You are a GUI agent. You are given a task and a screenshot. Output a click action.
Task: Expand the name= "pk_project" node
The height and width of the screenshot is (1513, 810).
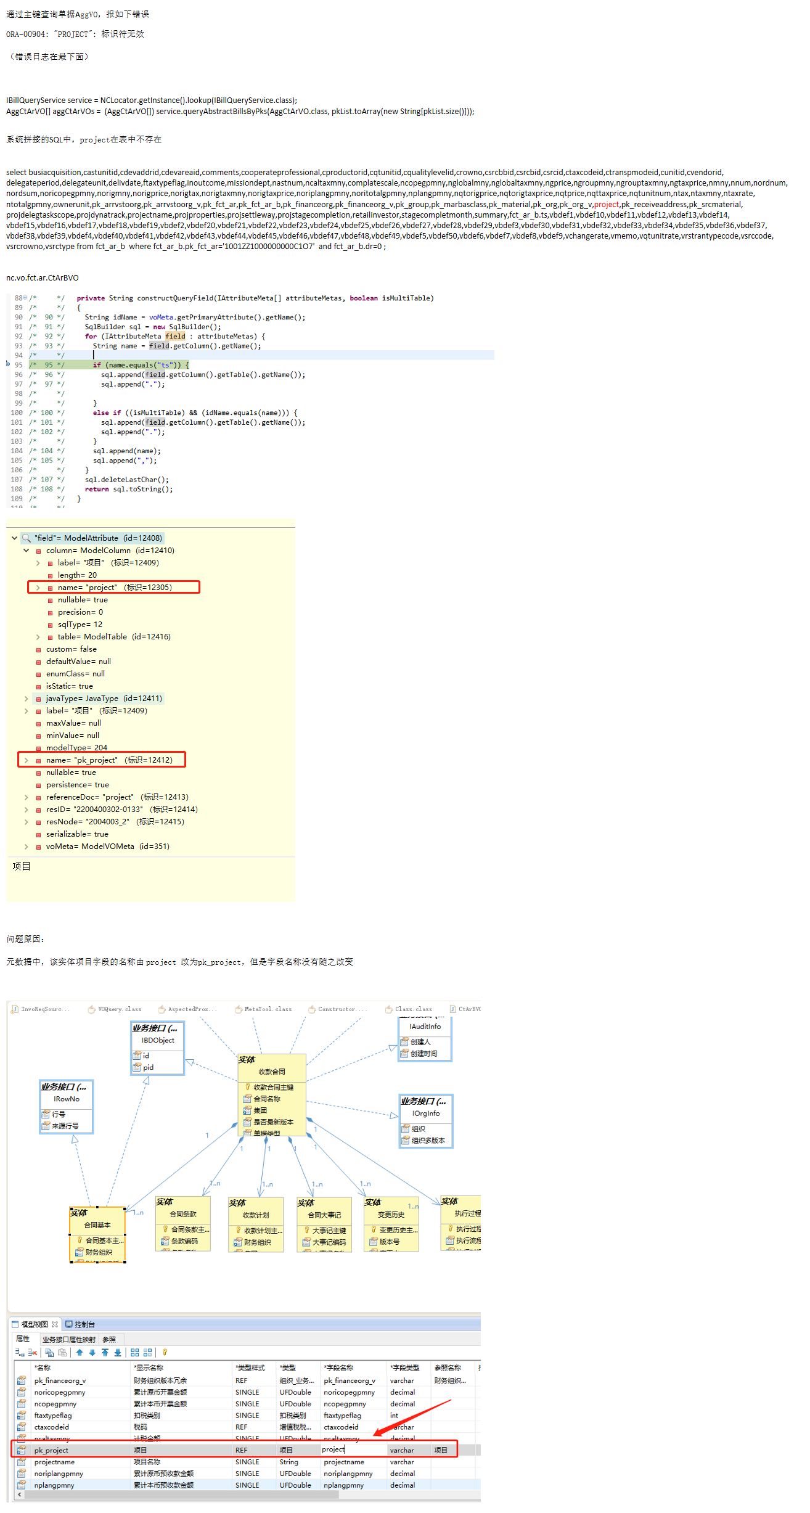[x=27, y=760]
